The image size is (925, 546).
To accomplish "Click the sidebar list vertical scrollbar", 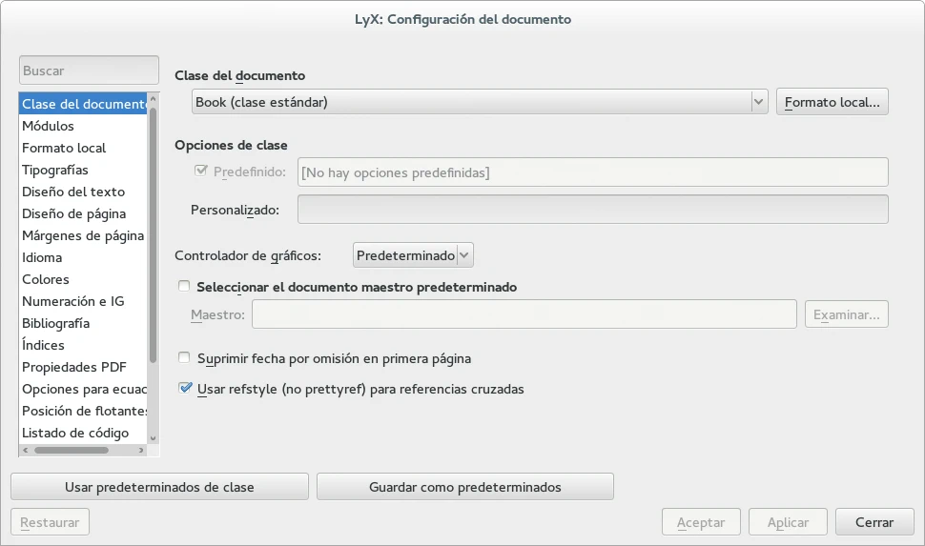I will pyautogui.click(x=153, y=238).
